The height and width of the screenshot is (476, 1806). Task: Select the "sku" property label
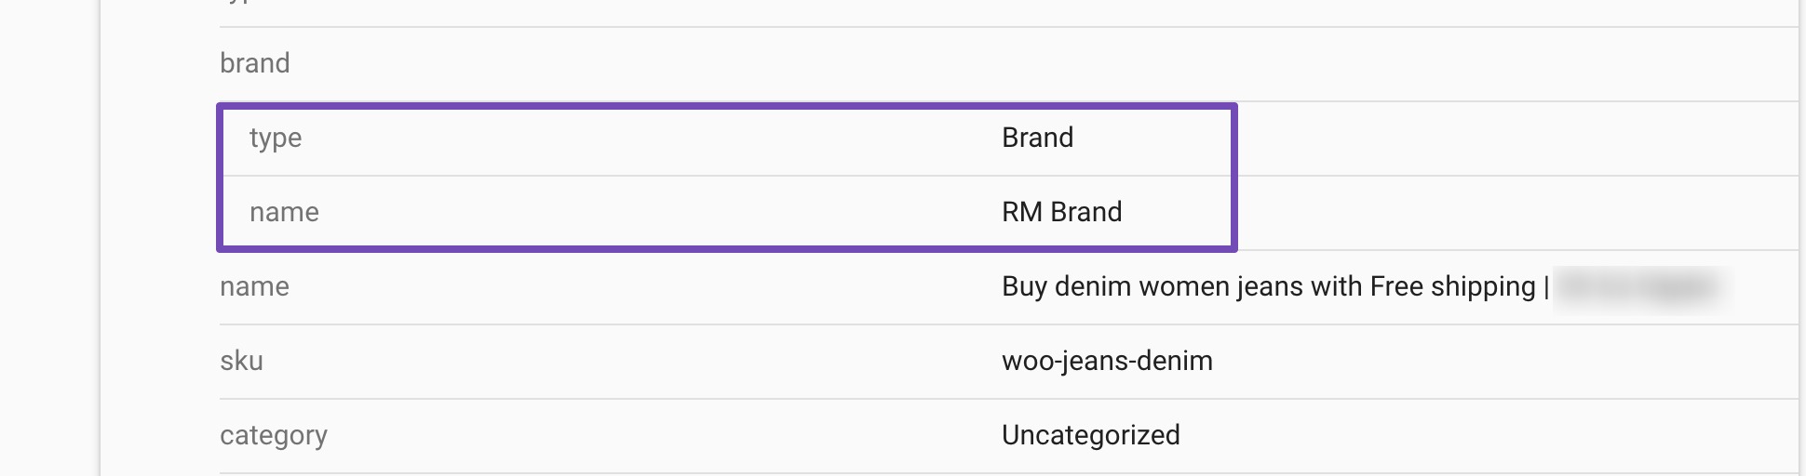coord(241,361)
